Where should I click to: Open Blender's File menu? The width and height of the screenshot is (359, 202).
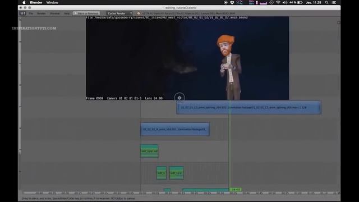31,13
